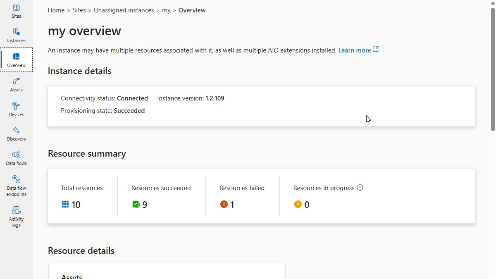Click 'Provisioning state: Succeeded' text
Viewport: 496px width, 279px height.
tap(103, 111)
